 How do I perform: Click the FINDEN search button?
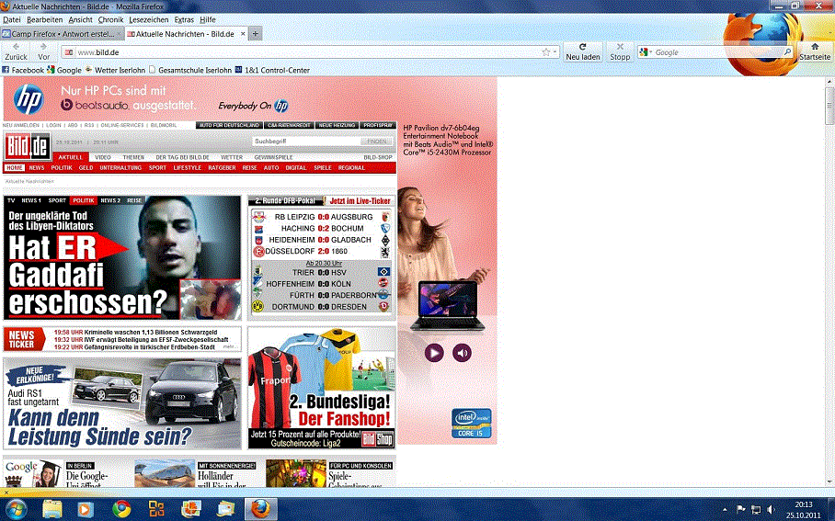[376, 142]
